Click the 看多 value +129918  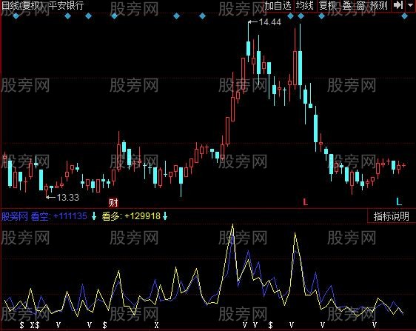click(142, 216)
